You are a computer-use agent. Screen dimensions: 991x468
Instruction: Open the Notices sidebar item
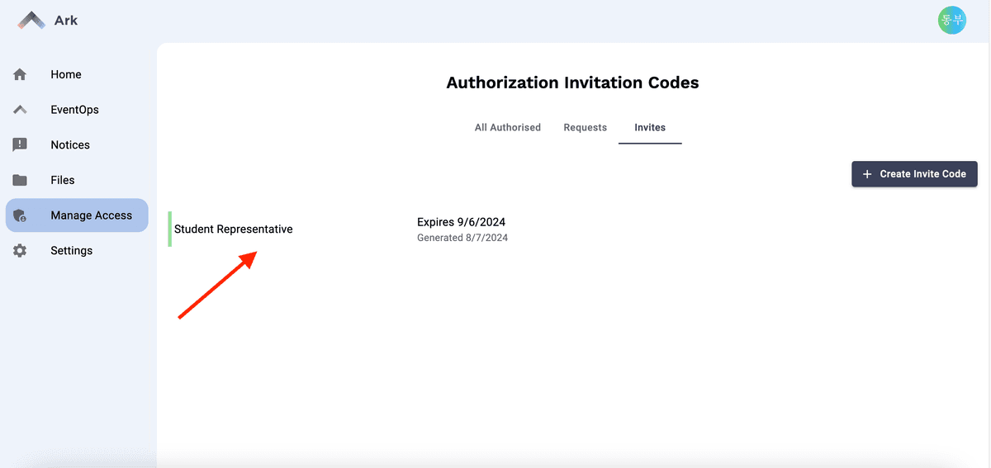[x=70, y=144]
